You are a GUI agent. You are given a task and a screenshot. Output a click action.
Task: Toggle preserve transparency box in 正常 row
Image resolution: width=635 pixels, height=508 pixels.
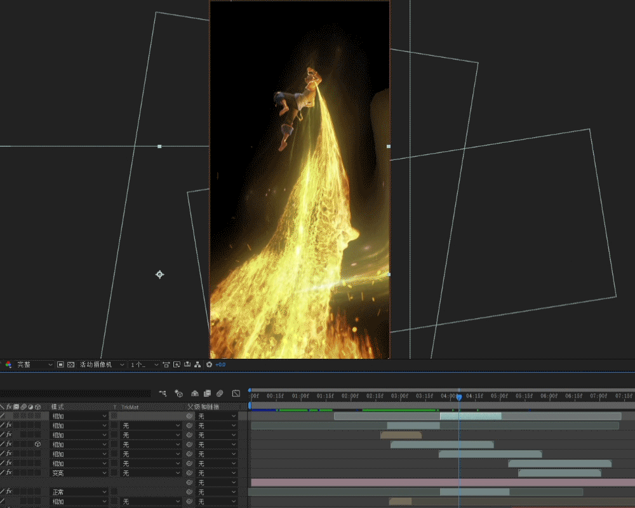coord(114,491)
